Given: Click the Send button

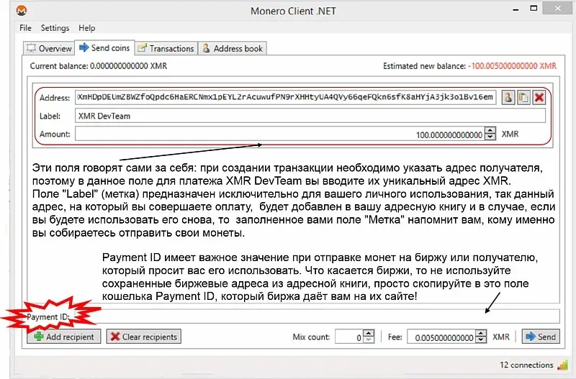Looking at the screenshot, I should tap(541, 337).
